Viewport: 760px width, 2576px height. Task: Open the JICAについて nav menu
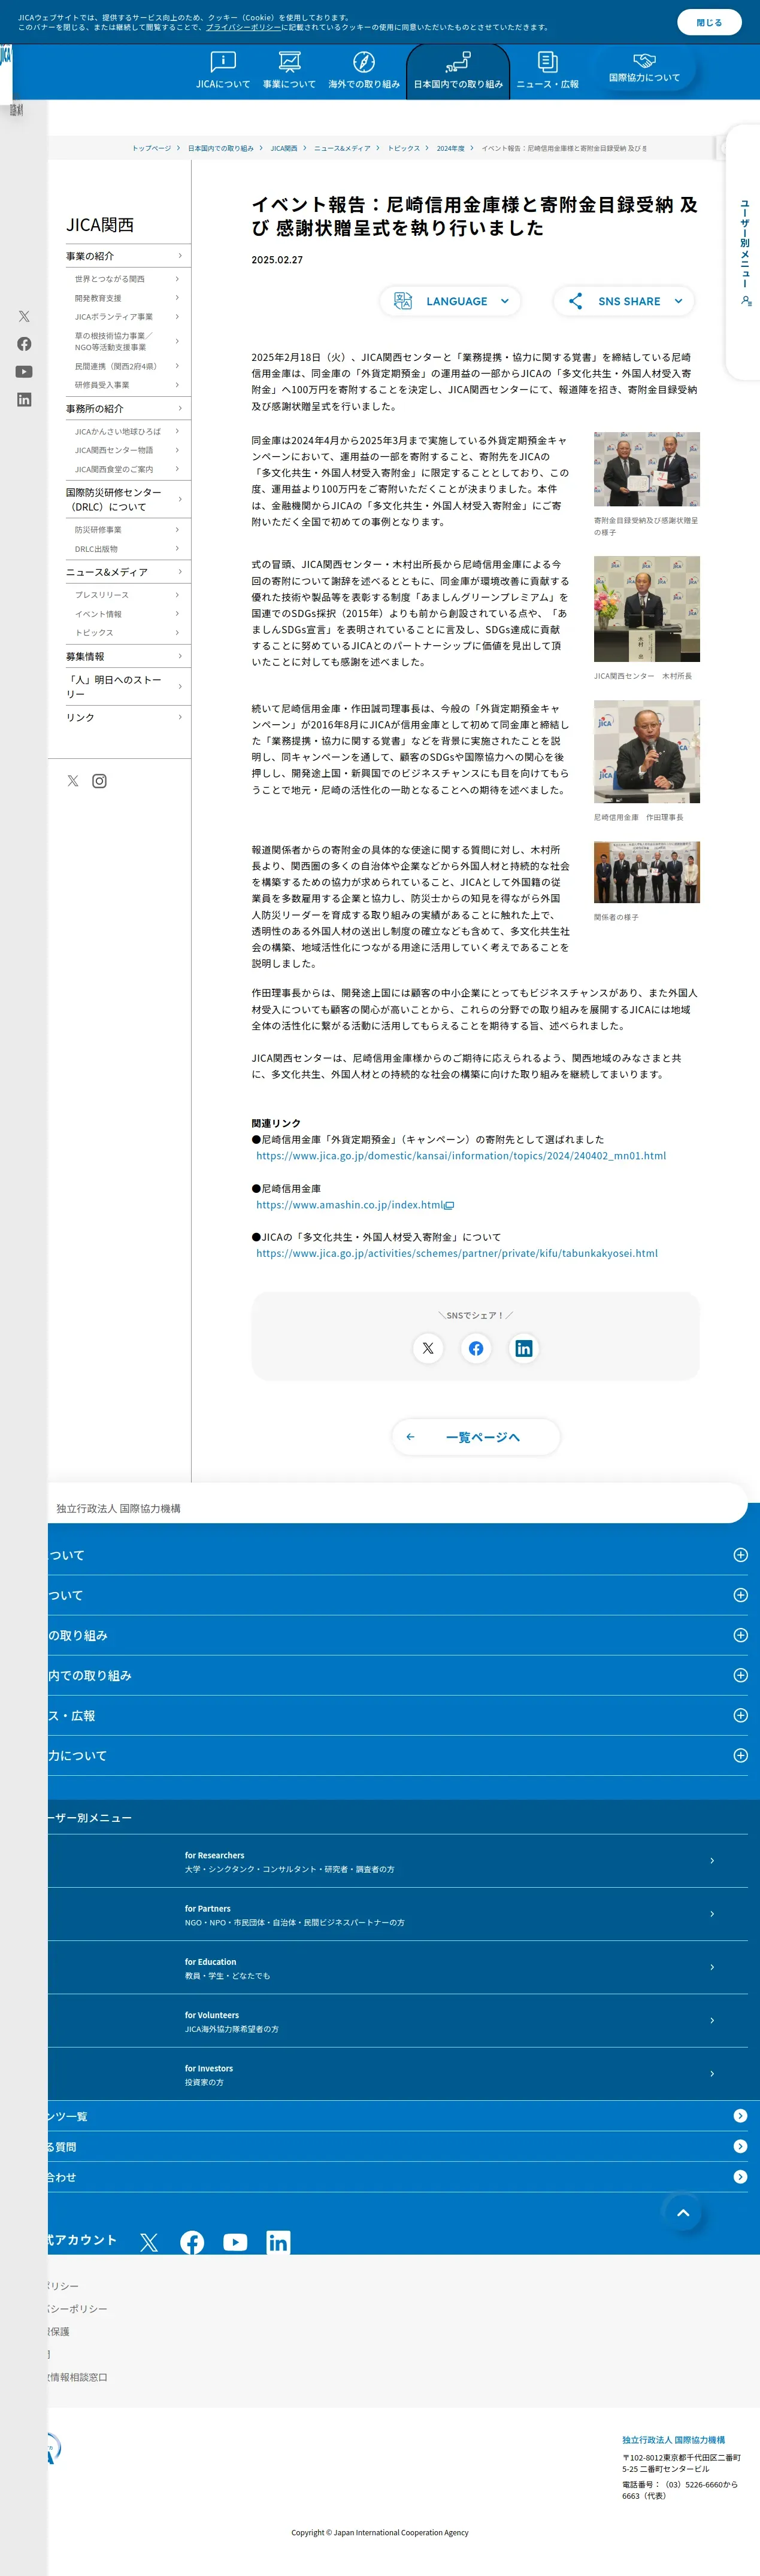pos(223,71)
